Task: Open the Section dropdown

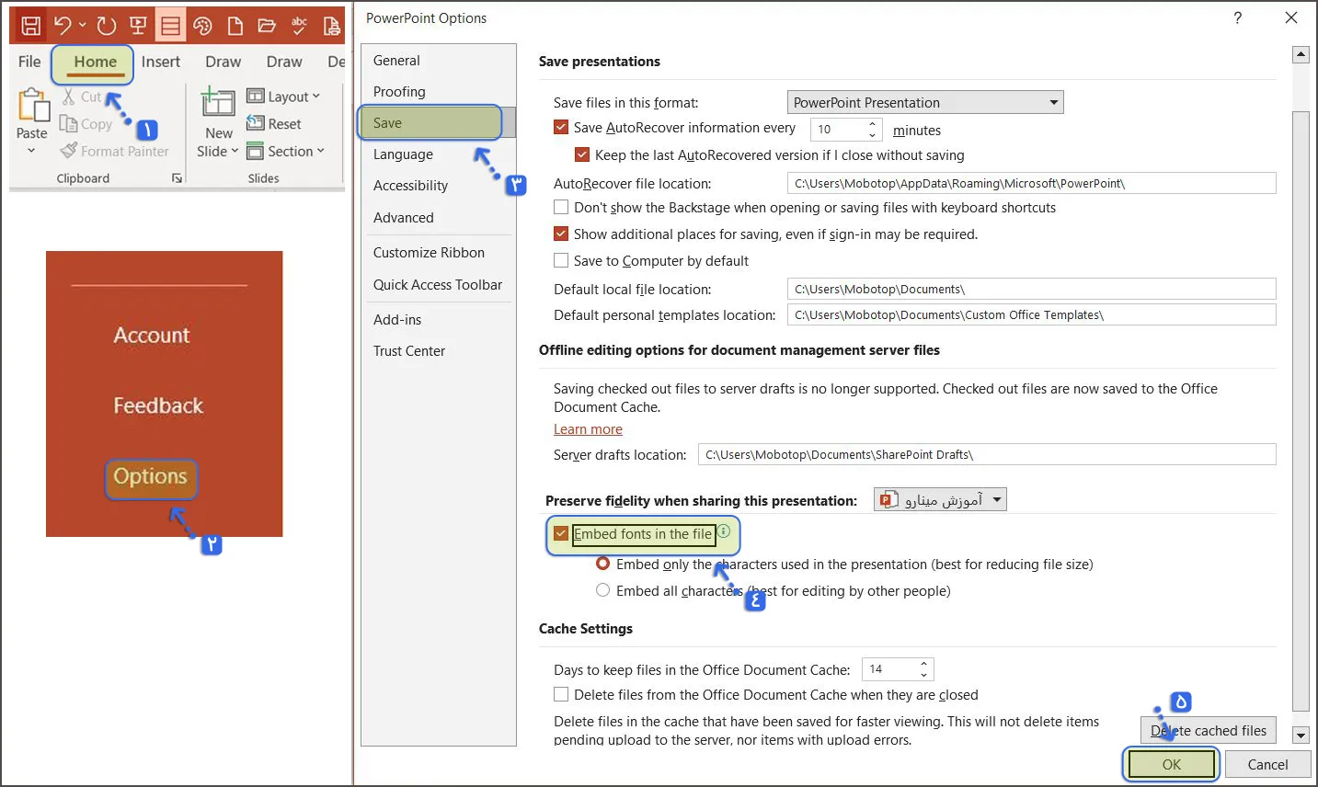Action: (285, 151)
